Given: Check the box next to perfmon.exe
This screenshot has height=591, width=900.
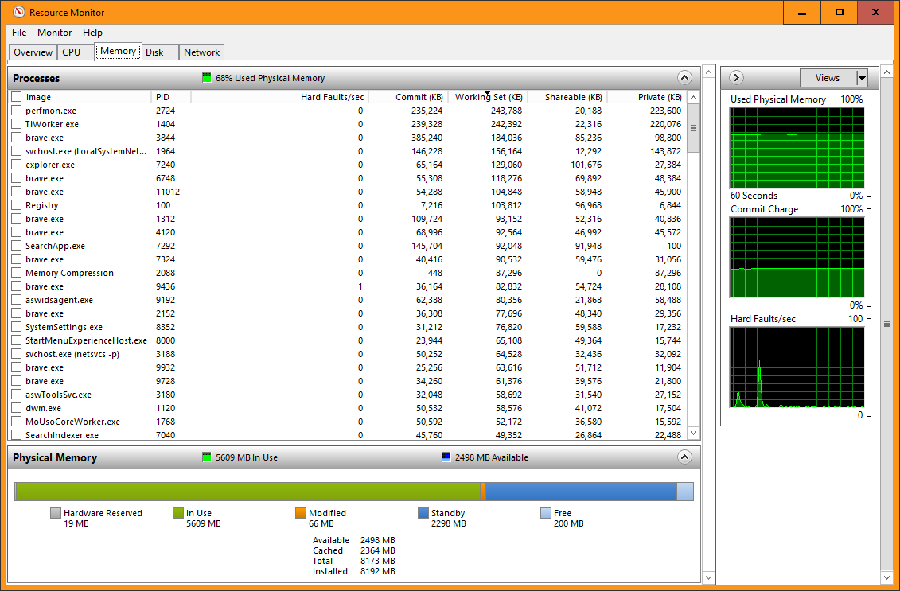Looking at the screenshot, I should tap(16, 111).
